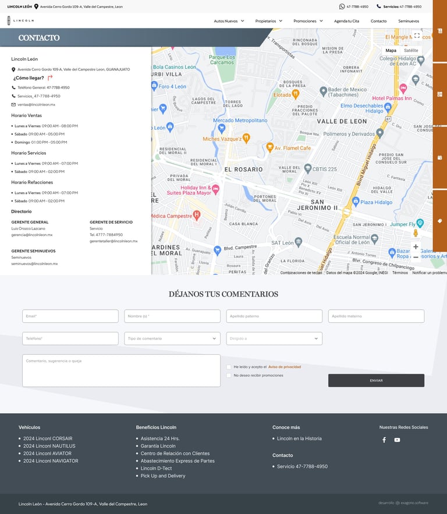Click the Email input field
The width and height of the screenshot is (447, 514).
(70, 316)
